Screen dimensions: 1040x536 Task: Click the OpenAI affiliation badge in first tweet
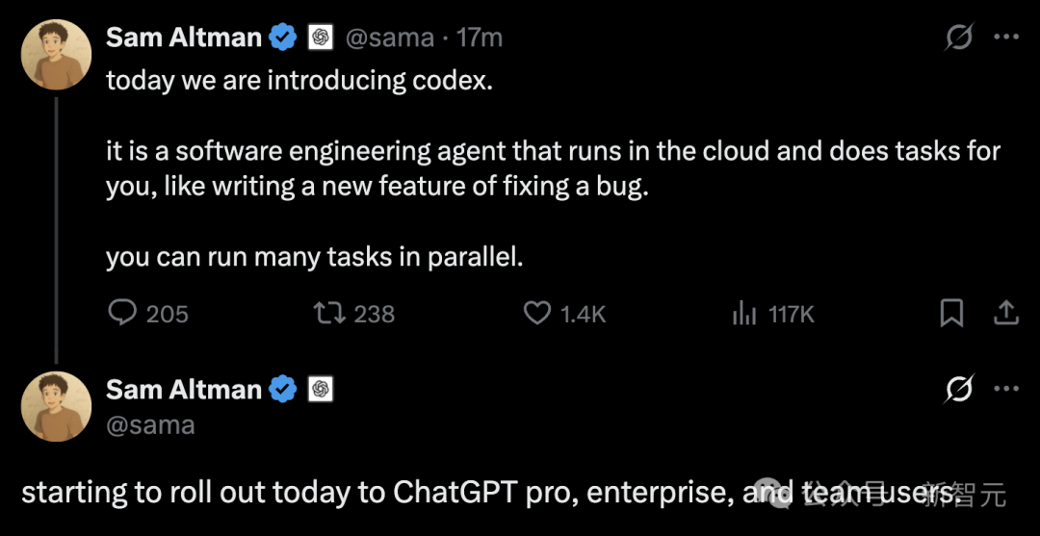(x=321, y=38)
